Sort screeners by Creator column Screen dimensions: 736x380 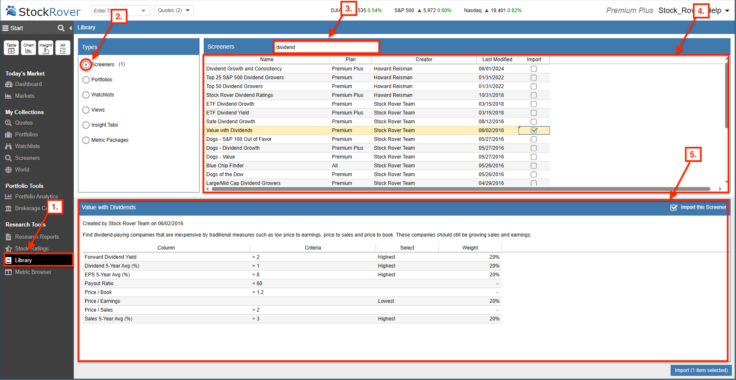424,60
